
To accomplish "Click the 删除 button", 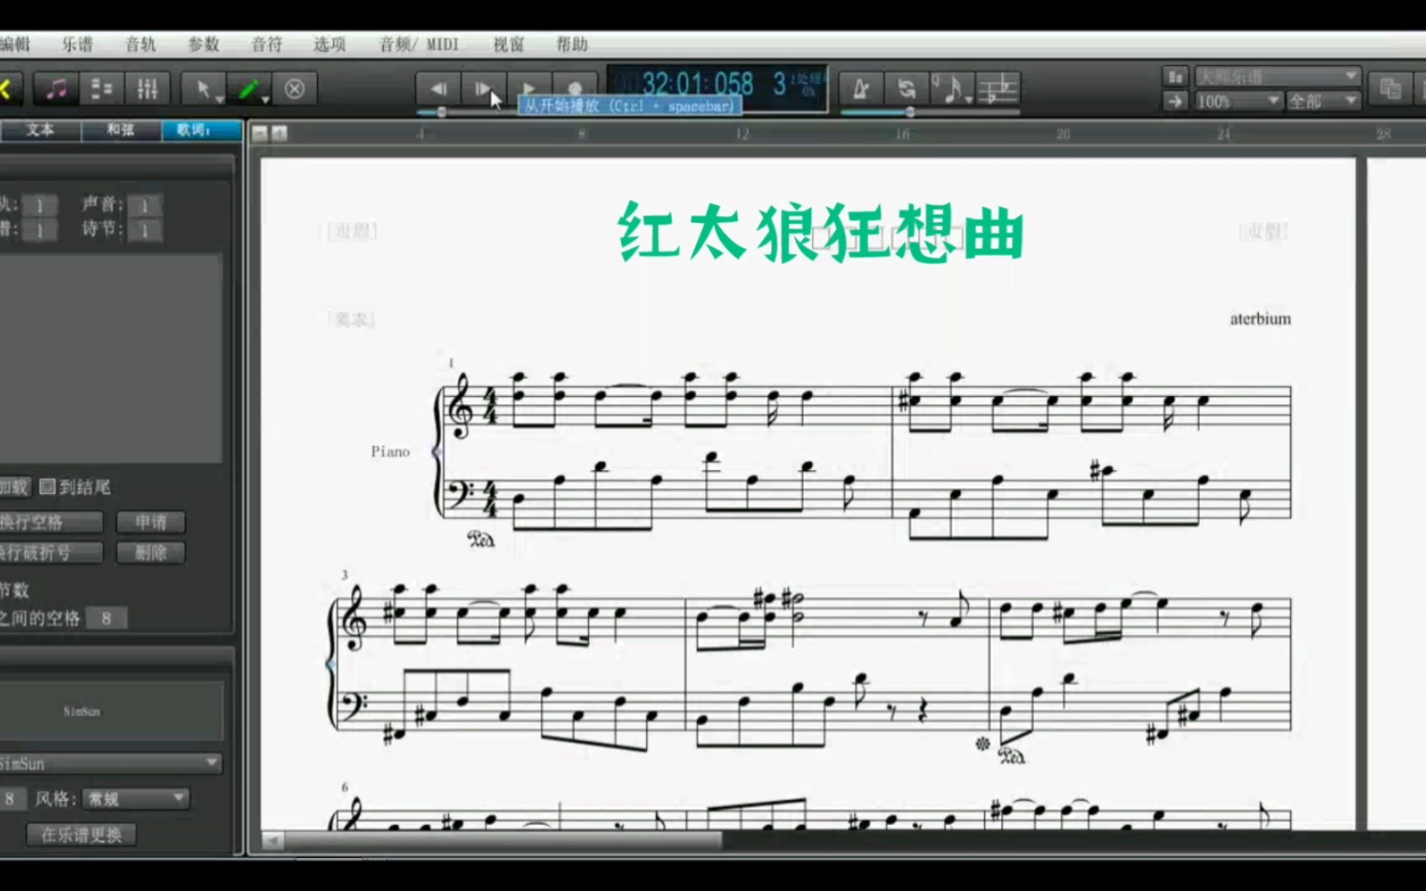I will pos(151,553).
